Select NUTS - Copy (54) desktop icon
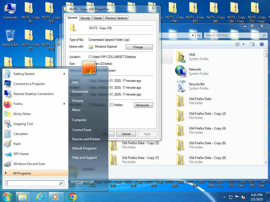 click(175, 12)
